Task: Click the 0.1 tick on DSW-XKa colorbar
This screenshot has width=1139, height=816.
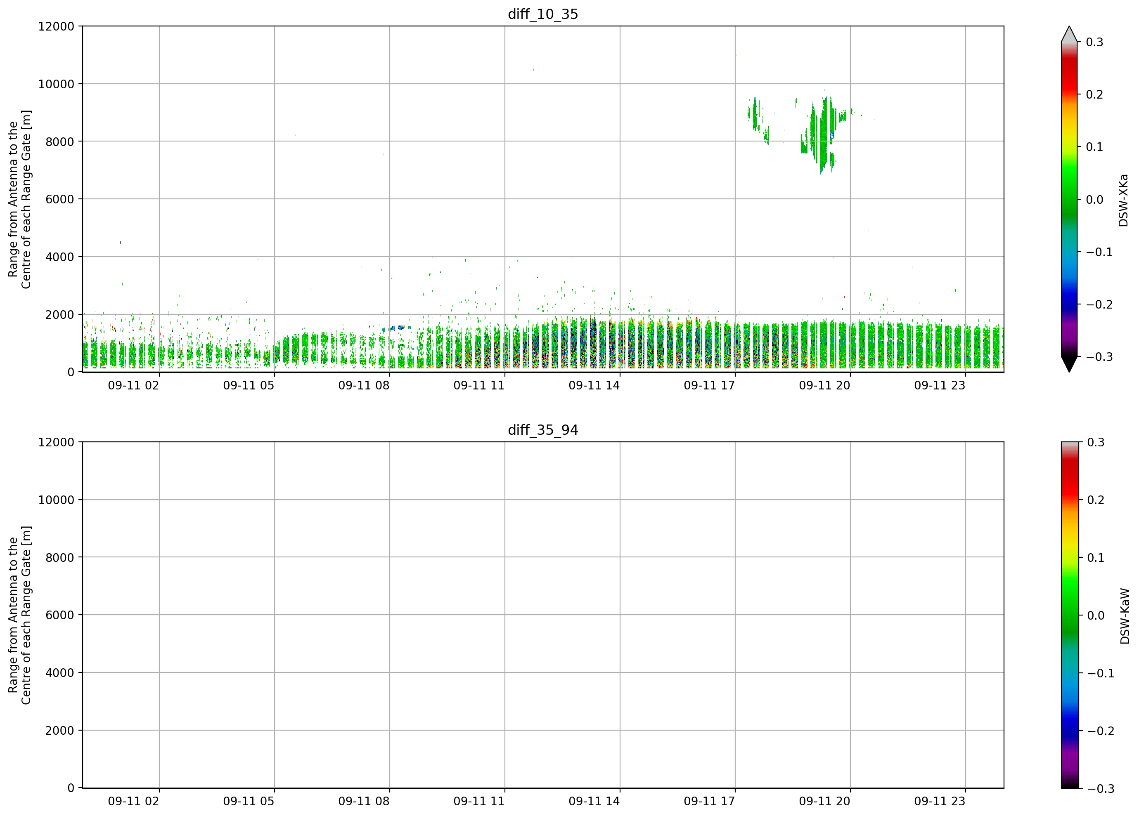Action: [x=1094, y=147]
